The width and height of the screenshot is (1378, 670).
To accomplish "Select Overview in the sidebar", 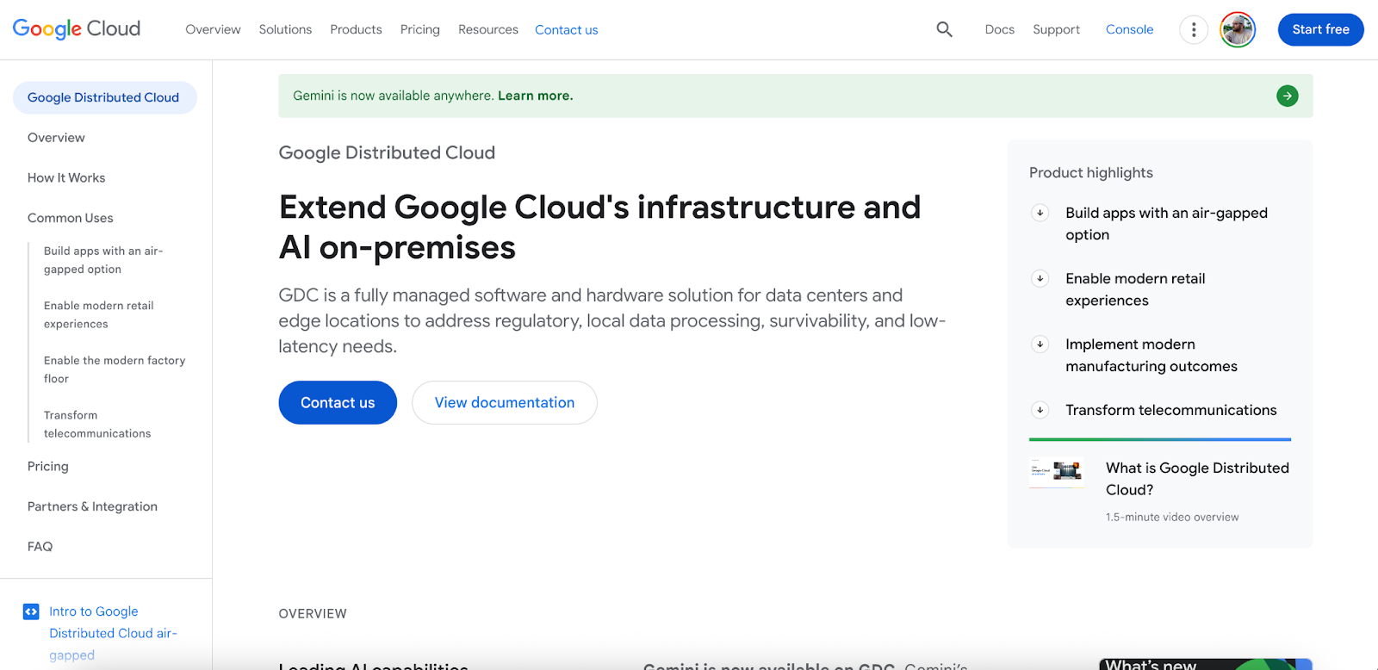I will coord(56,138).
